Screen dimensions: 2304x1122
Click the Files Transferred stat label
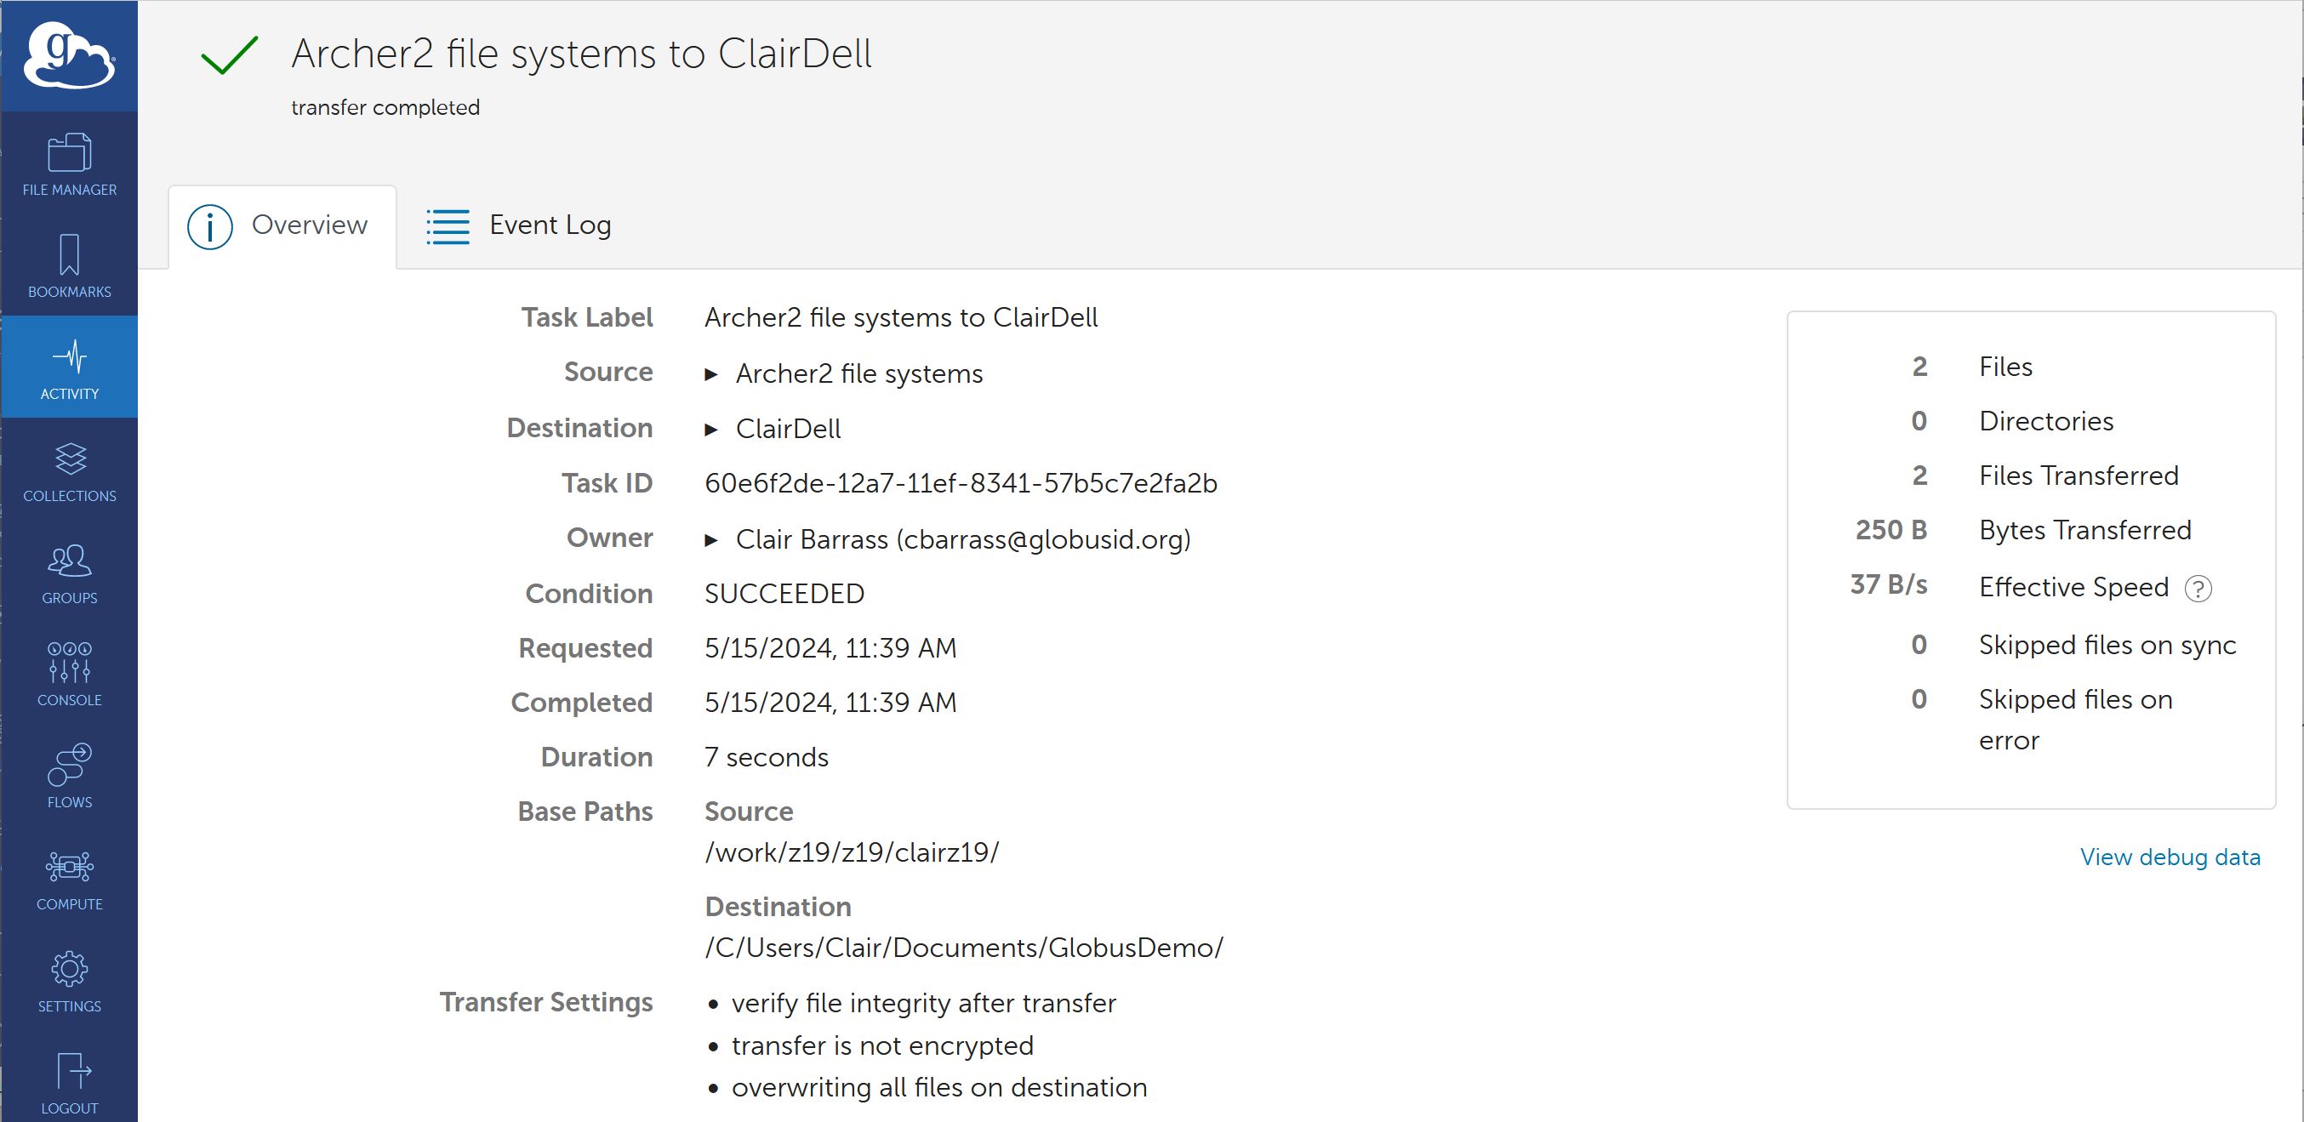(x=2079, y=476)
